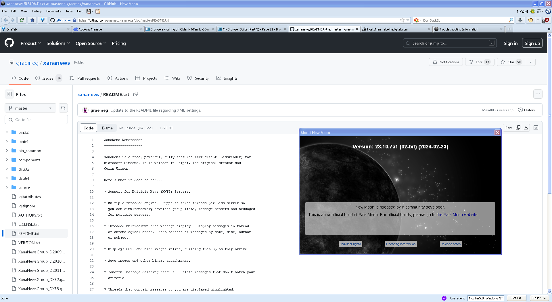The width and height of the screenshot is (552, 302).
Task: Expand the source folder
Action: [x=7, y=187]
